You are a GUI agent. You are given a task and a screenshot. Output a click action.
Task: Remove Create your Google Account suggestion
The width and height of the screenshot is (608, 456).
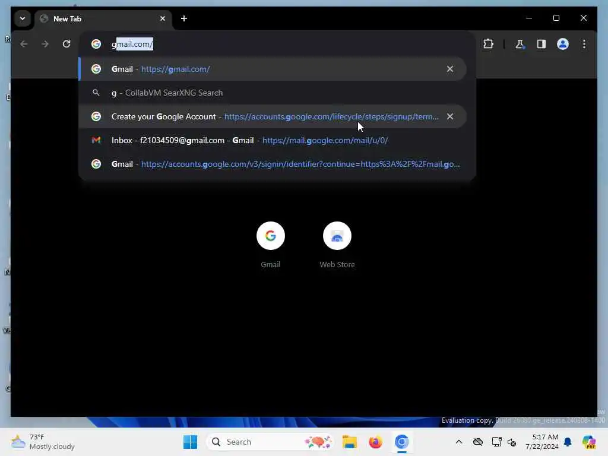coord(450,116)
